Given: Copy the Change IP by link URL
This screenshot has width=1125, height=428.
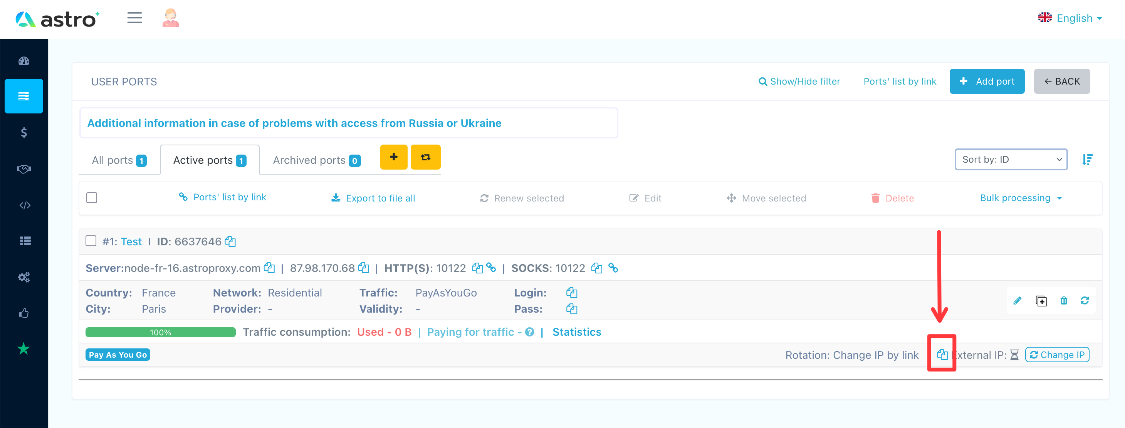Looking at the screenshot, I should pyautogui.click(x=942, y=354).
